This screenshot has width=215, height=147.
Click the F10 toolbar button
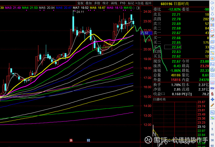pyautogui.click(x=123, y=3)
